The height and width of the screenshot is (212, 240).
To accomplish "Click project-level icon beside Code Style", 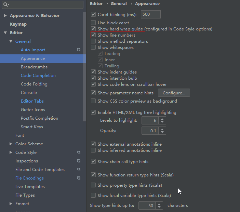I will (x=79, y=153).
